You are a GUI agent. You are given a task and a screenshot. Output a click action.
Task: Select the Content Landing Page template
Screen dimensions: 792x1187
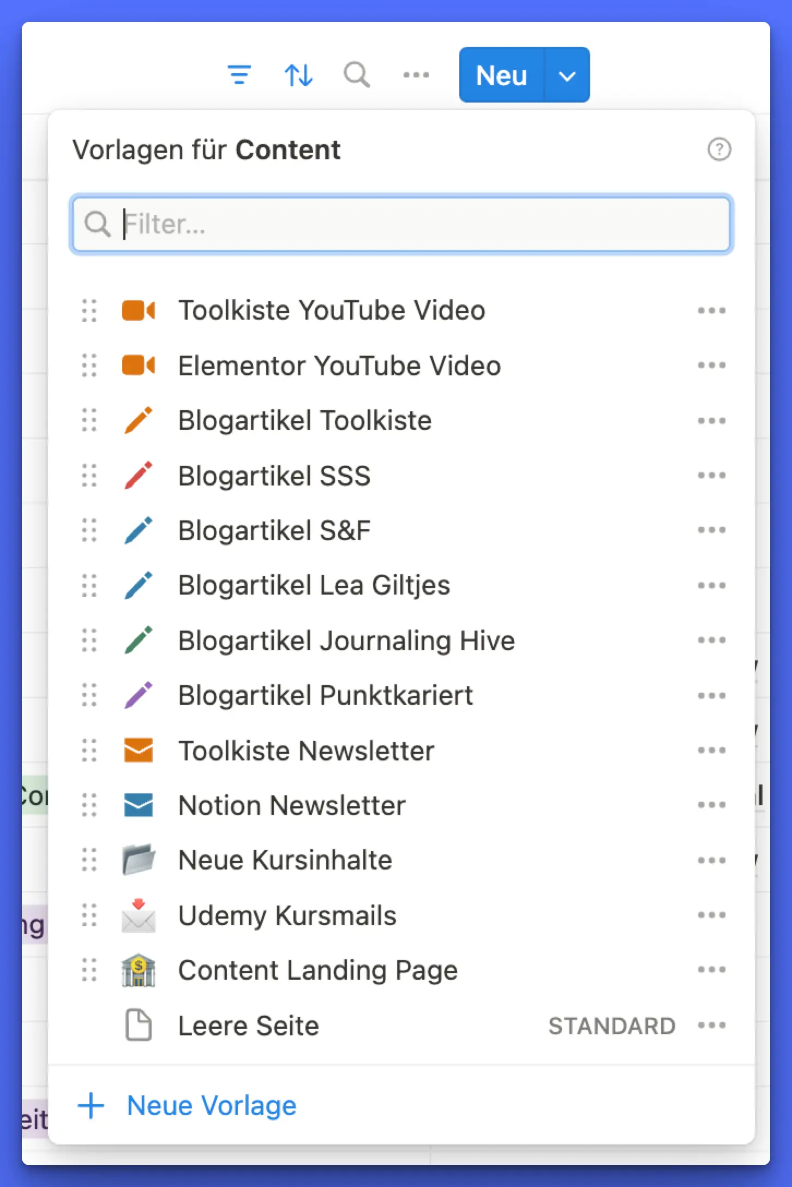[x=317, y=970]
